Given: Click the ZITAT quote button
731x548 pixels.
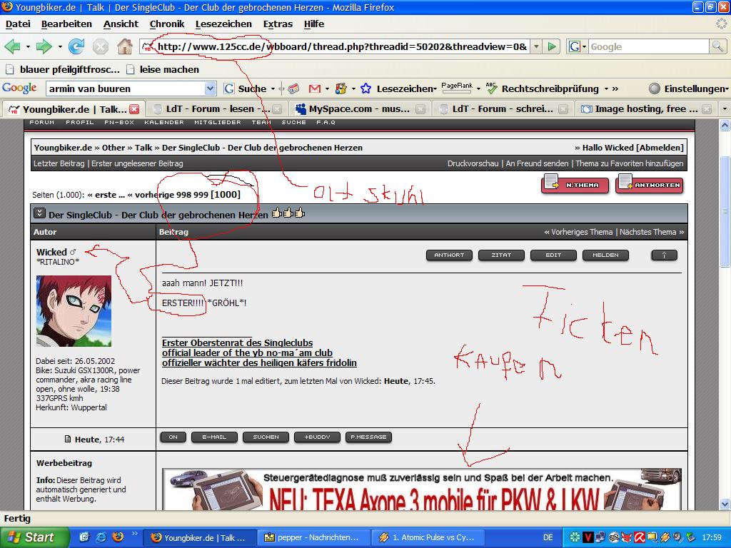Looking at the screenshot, I should point(501,255).
